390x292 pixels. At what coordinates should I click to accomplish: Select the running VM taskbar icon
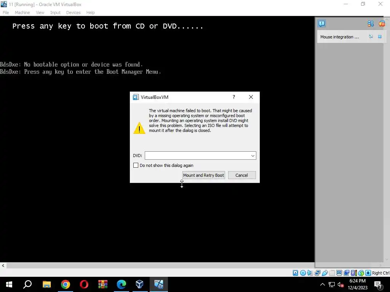click(159, 284)
